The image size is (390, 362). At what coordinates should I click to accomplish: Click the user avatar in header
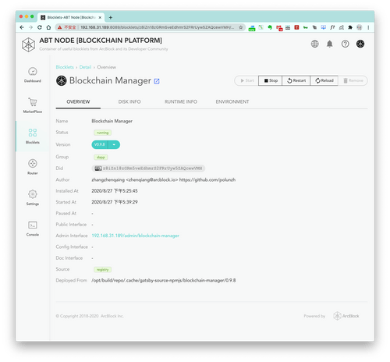click(x=360, y=44)
